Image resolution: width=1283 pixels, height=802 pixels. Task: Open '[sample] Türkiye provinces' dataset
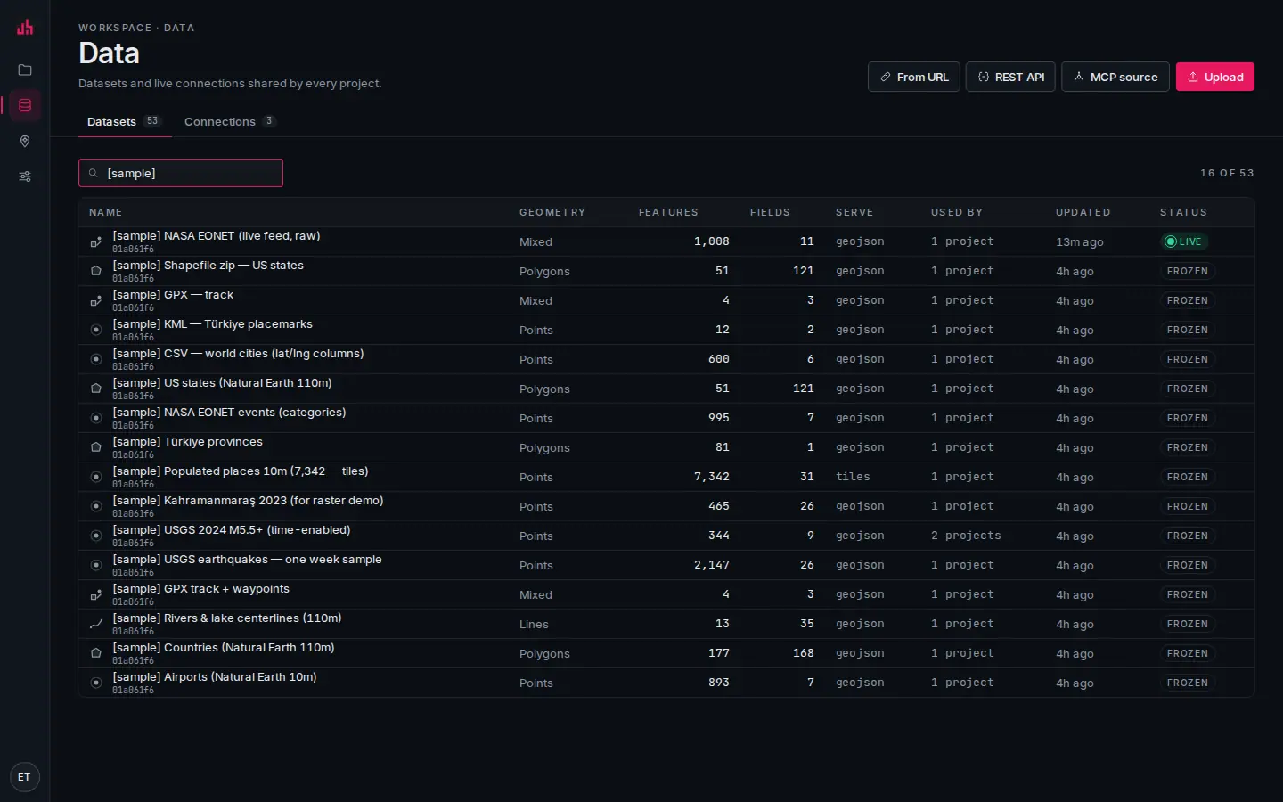187,442
